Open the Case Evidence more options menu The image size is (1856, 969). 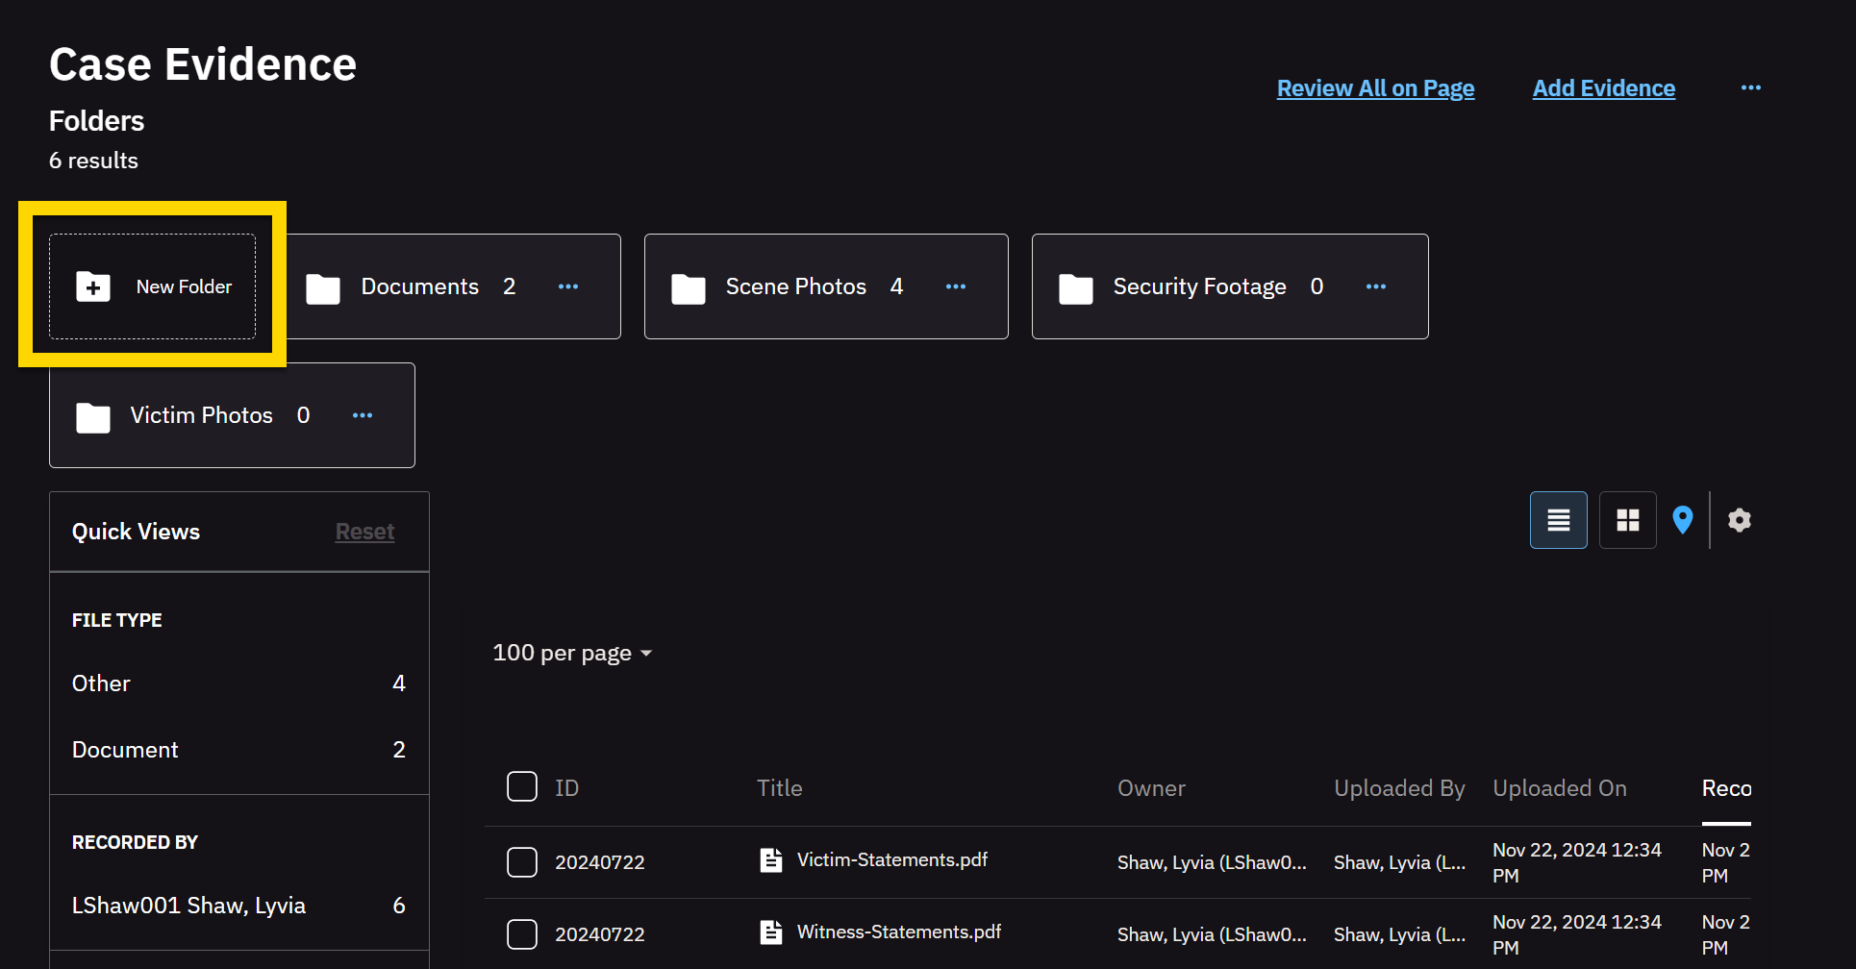[1750, 87]
